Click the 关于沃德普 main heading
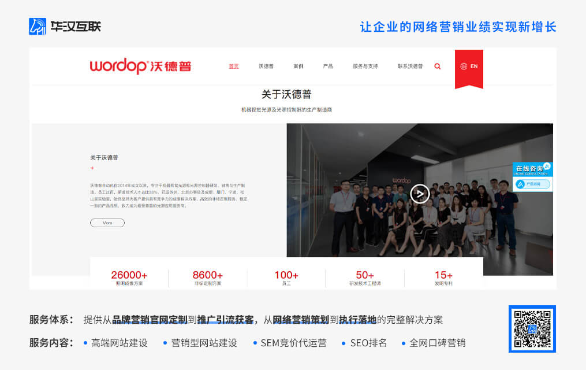This screenshot has height=370, width=586. (286, 94)
